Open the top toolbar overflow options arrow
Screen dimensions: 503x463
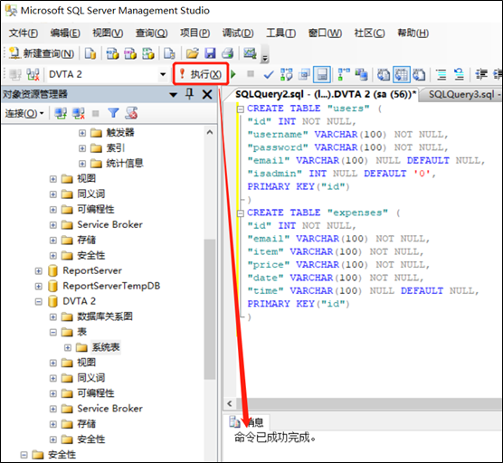(x=265, y=59)
